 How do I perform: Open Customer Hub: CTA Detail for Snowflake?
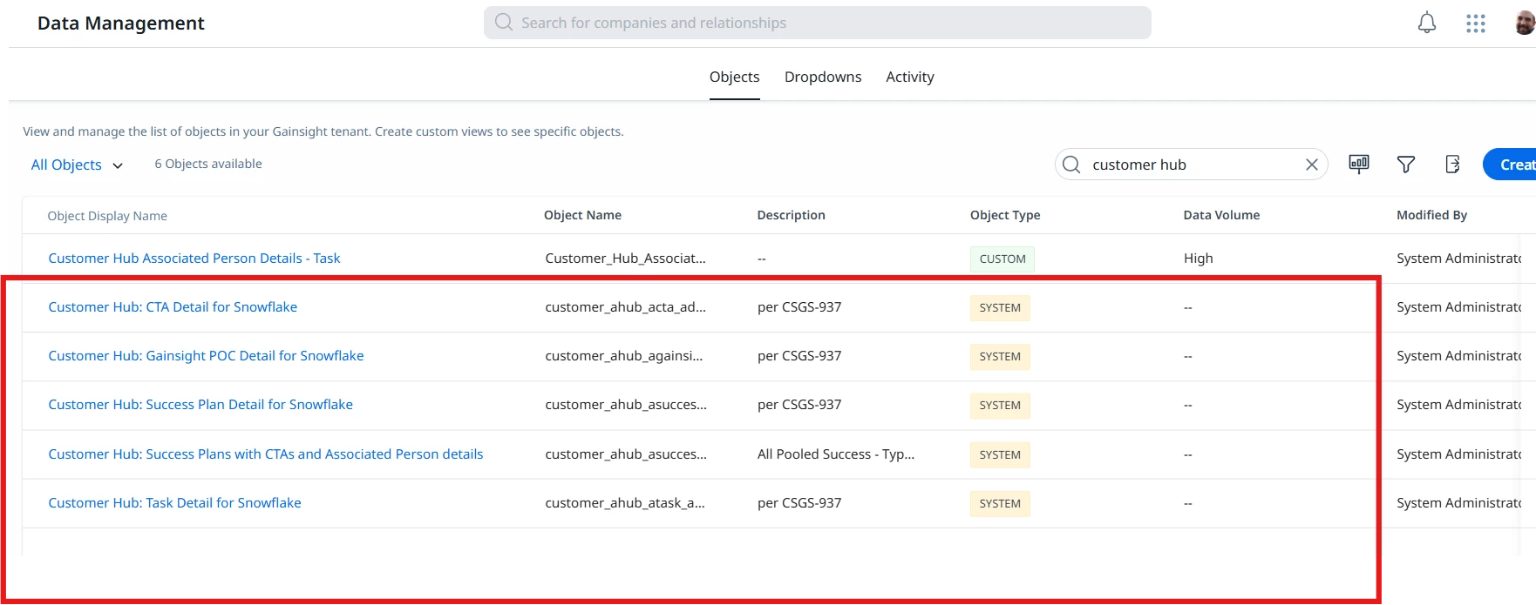[173, 307]
